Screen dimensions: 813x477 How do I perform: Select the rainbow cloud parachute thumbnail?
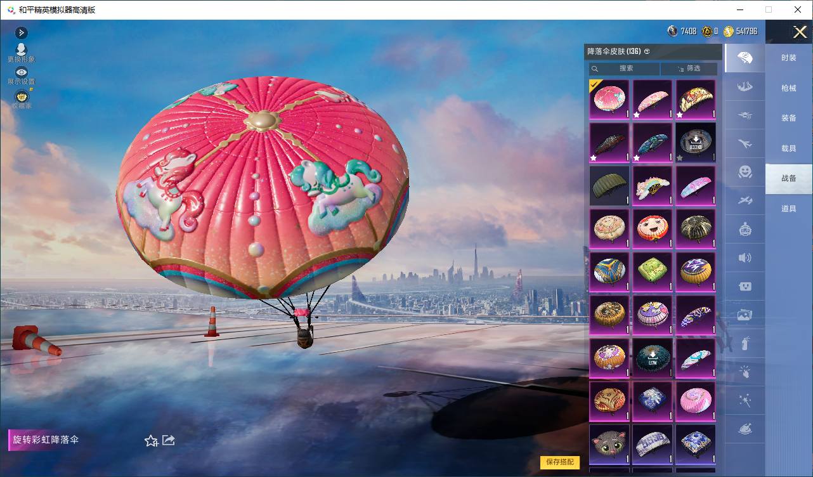tap(653, 186)
